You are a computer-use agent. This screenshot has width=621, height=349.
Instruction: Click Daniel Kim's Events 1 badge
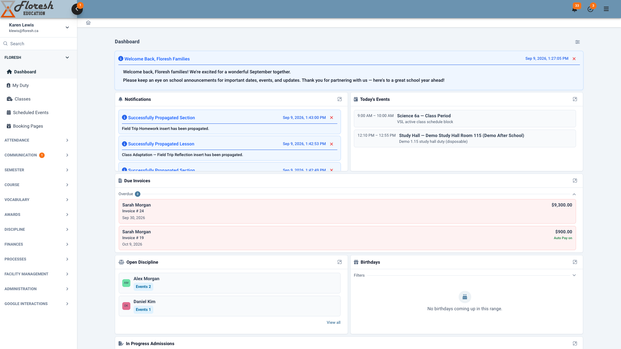click(143, 310)
